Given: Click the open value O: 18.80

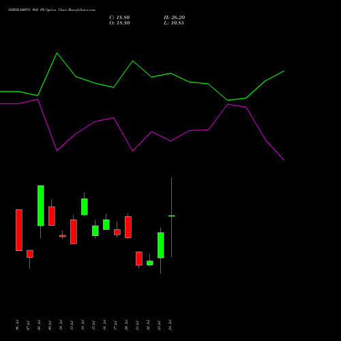Looking at the screenshot, I should [119, 23].
